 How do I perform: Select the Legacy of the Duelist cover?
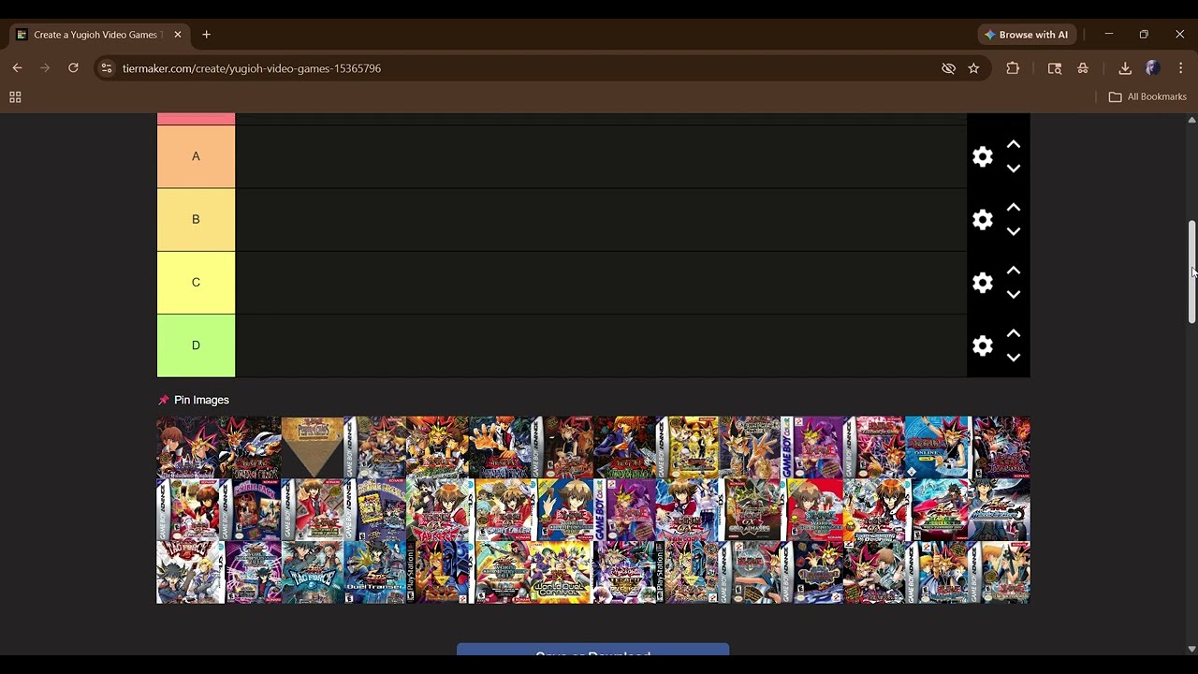(624, 572)
